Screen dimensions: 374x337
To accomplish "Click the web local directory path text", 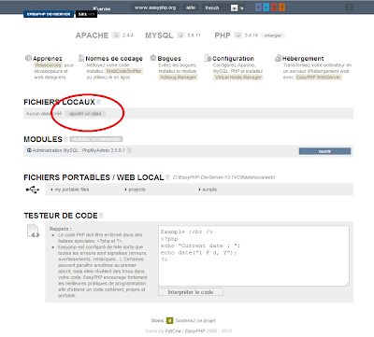I will tap(224, 177).
